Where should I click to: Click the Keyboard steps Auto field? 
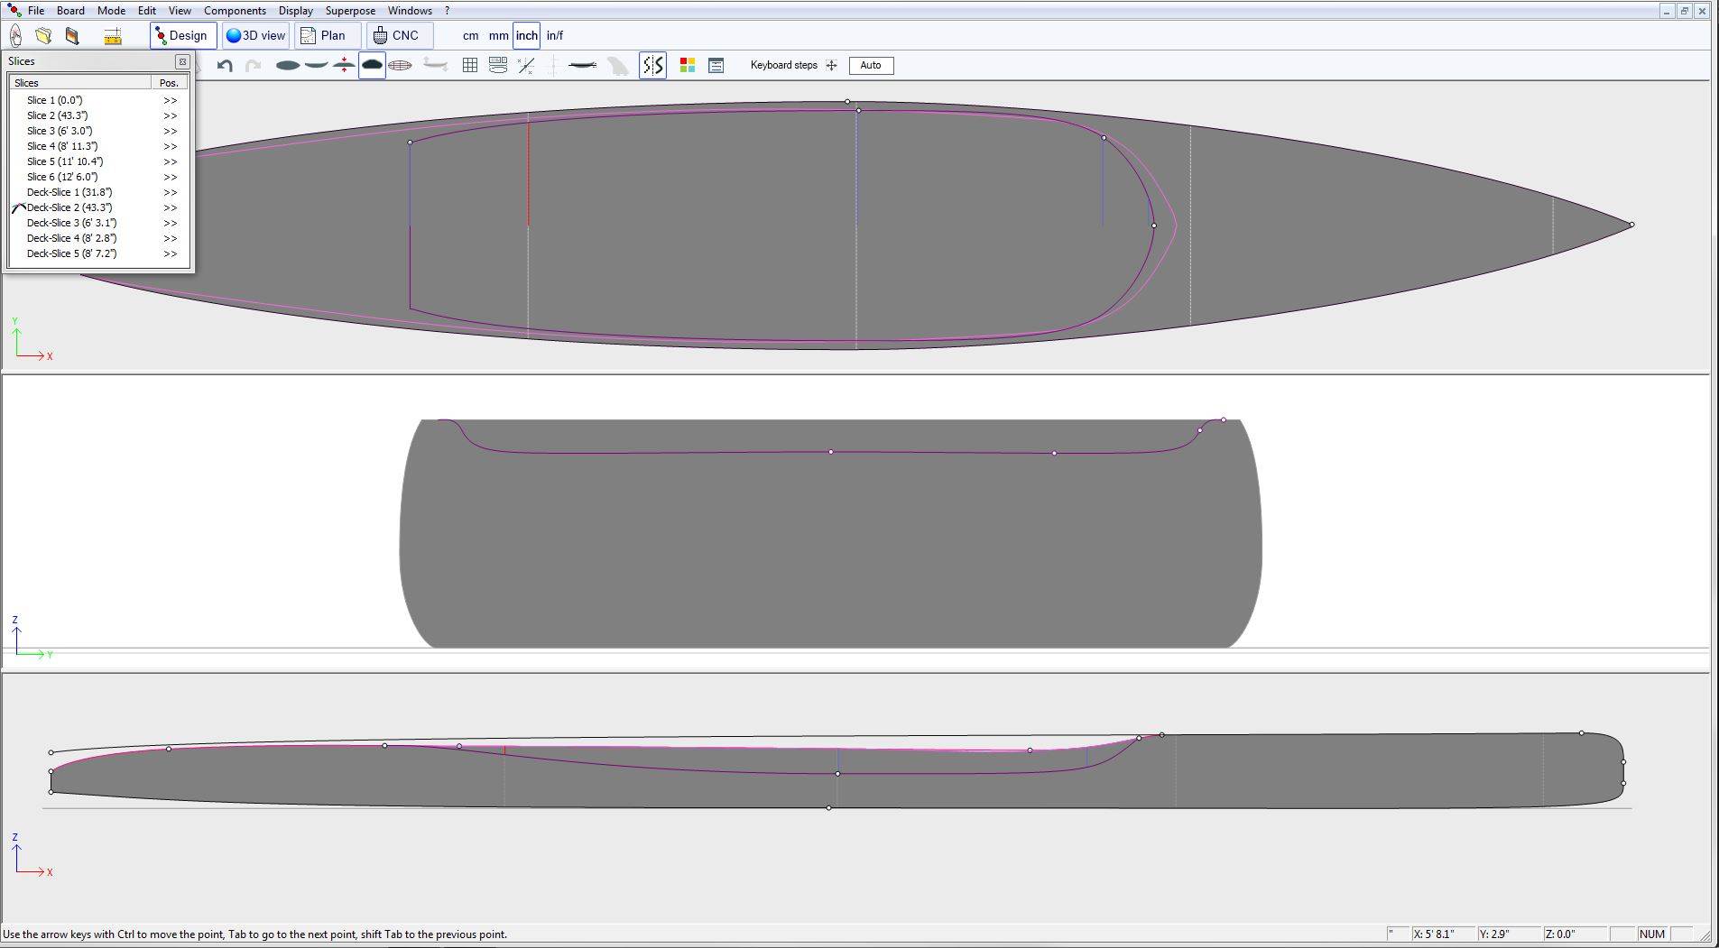(x=871, y=65)
